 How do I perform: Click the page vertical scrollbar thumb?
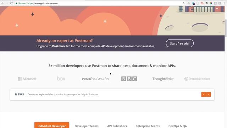point(226,28)
